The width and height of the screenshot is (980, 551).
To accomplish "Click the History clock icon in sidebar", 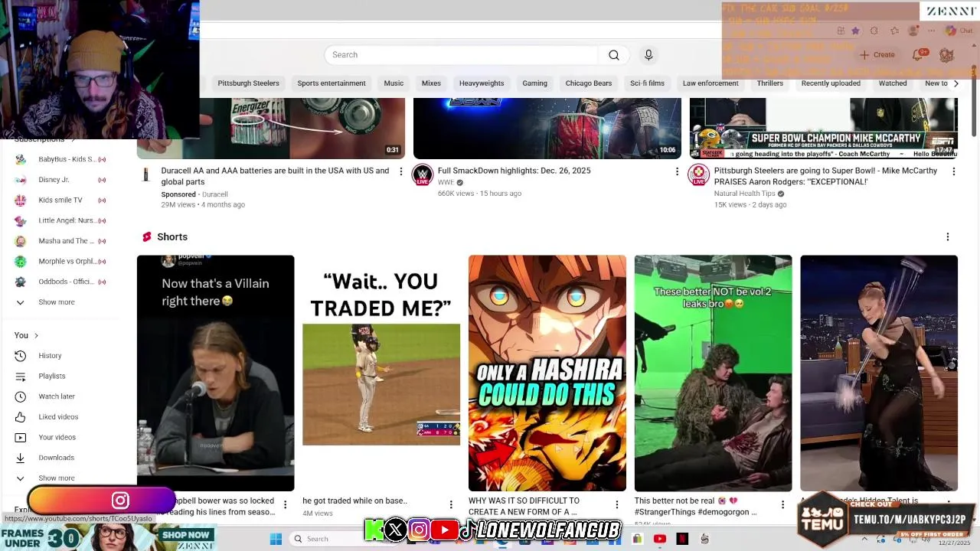I will [x=21, y=356].
